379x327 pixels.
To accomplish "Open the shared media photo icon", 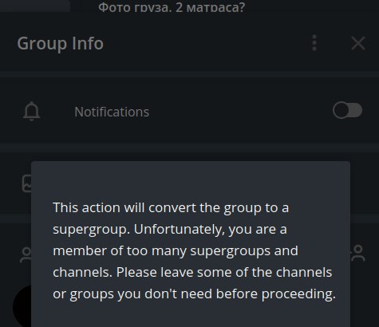I will [26, 183].
